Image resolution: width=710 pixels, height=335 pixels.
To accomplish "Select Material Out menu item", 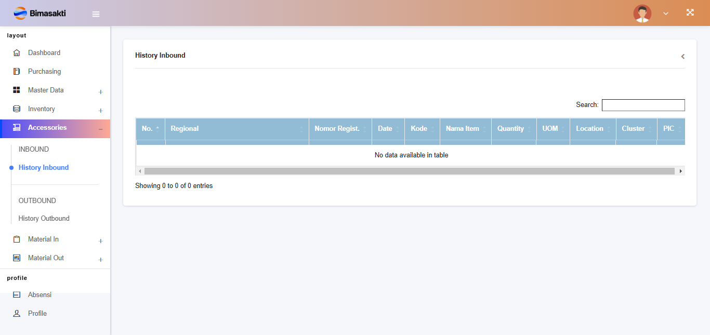I will [x=46, y=258].
